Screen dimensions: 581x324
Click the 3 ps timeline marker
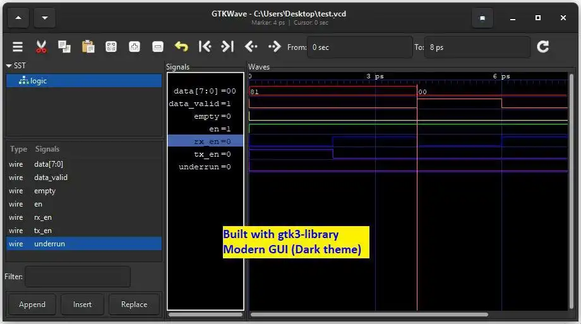point(375,76)
